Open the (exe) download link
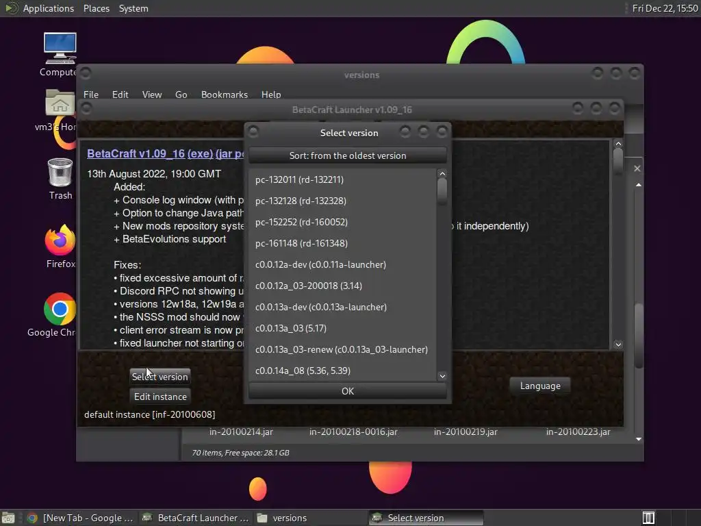 [200, 153]
